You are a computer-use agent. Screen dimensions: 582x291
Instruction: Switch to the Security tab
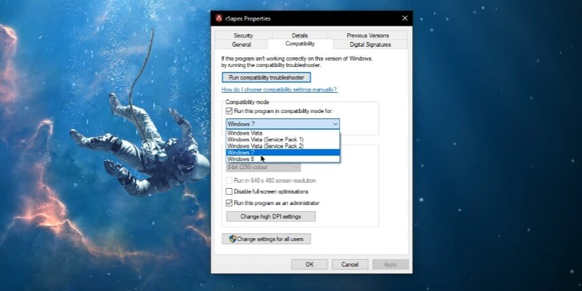point(243,36)
